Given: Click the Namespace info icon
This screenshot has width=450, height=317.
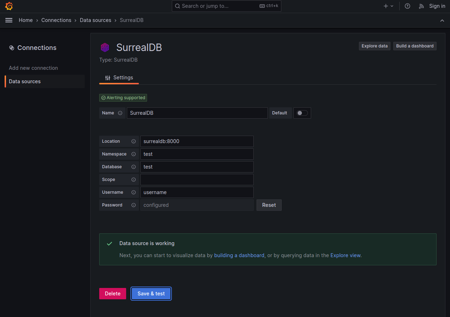Looking at the screenshot, I should [x=134, y=154].
